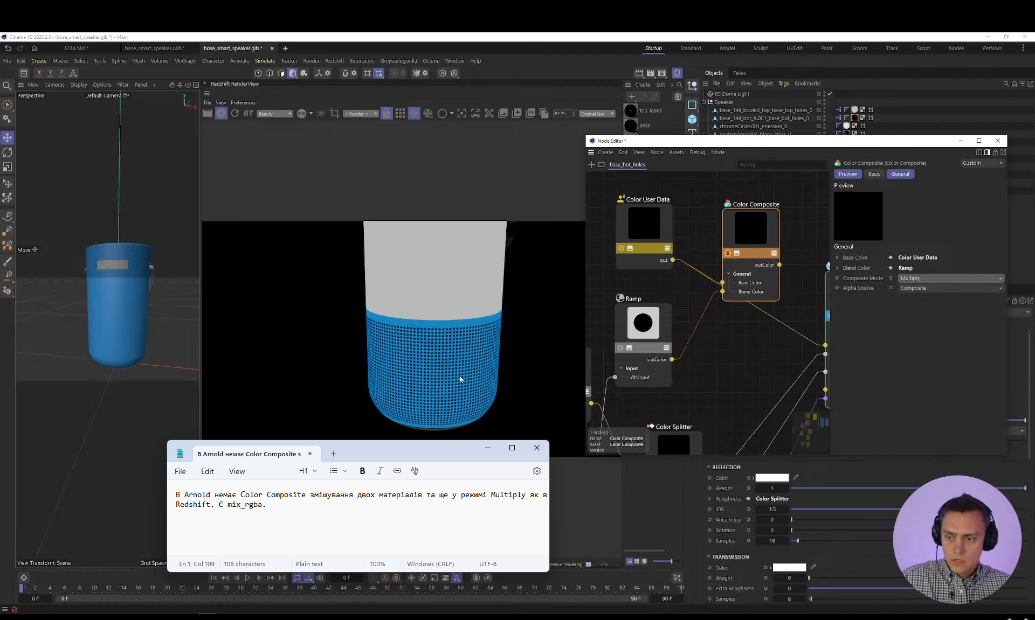Select the Scale tool in left toolbar
1035x620 pixels.
(8, 167)
